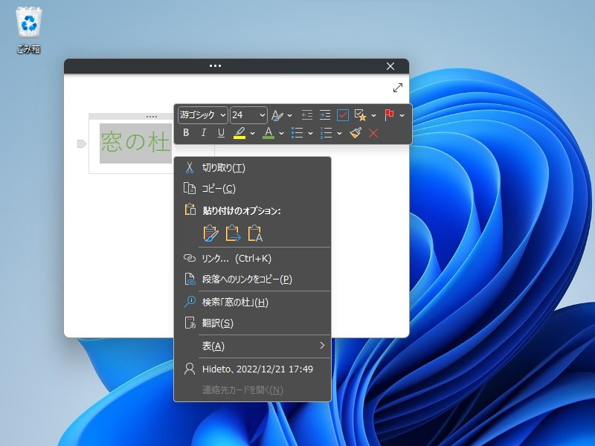
Task: Expand the note to full page view
Action: (x=398, y=88)
